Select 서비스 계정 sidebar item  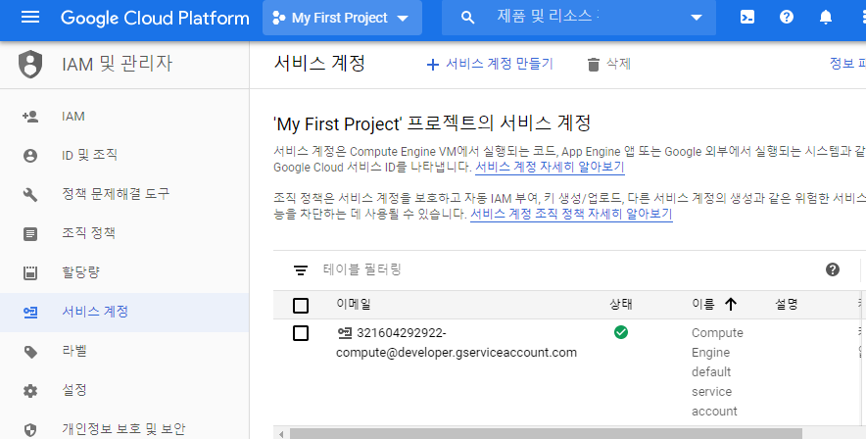[x=124, y=312]
